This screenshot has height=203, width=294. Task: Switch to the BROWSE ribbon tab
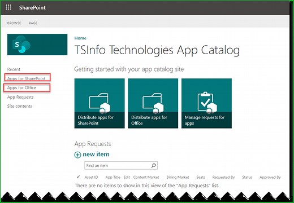tap(14, 23)
